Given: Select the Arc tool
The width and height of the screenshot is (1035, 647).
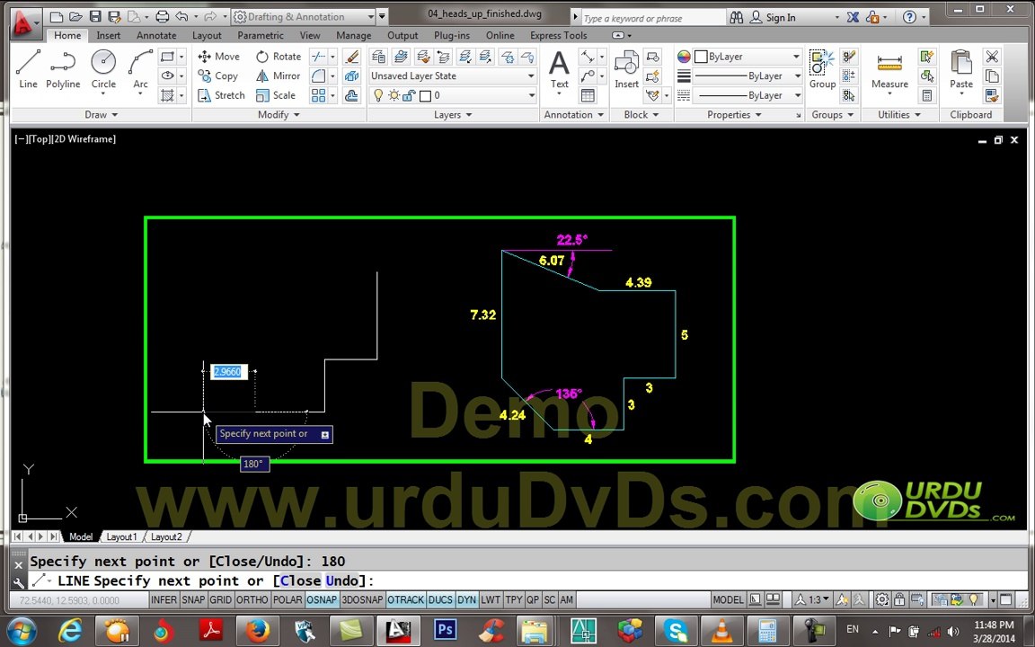Looking at the screenshot, I should 140,69.
